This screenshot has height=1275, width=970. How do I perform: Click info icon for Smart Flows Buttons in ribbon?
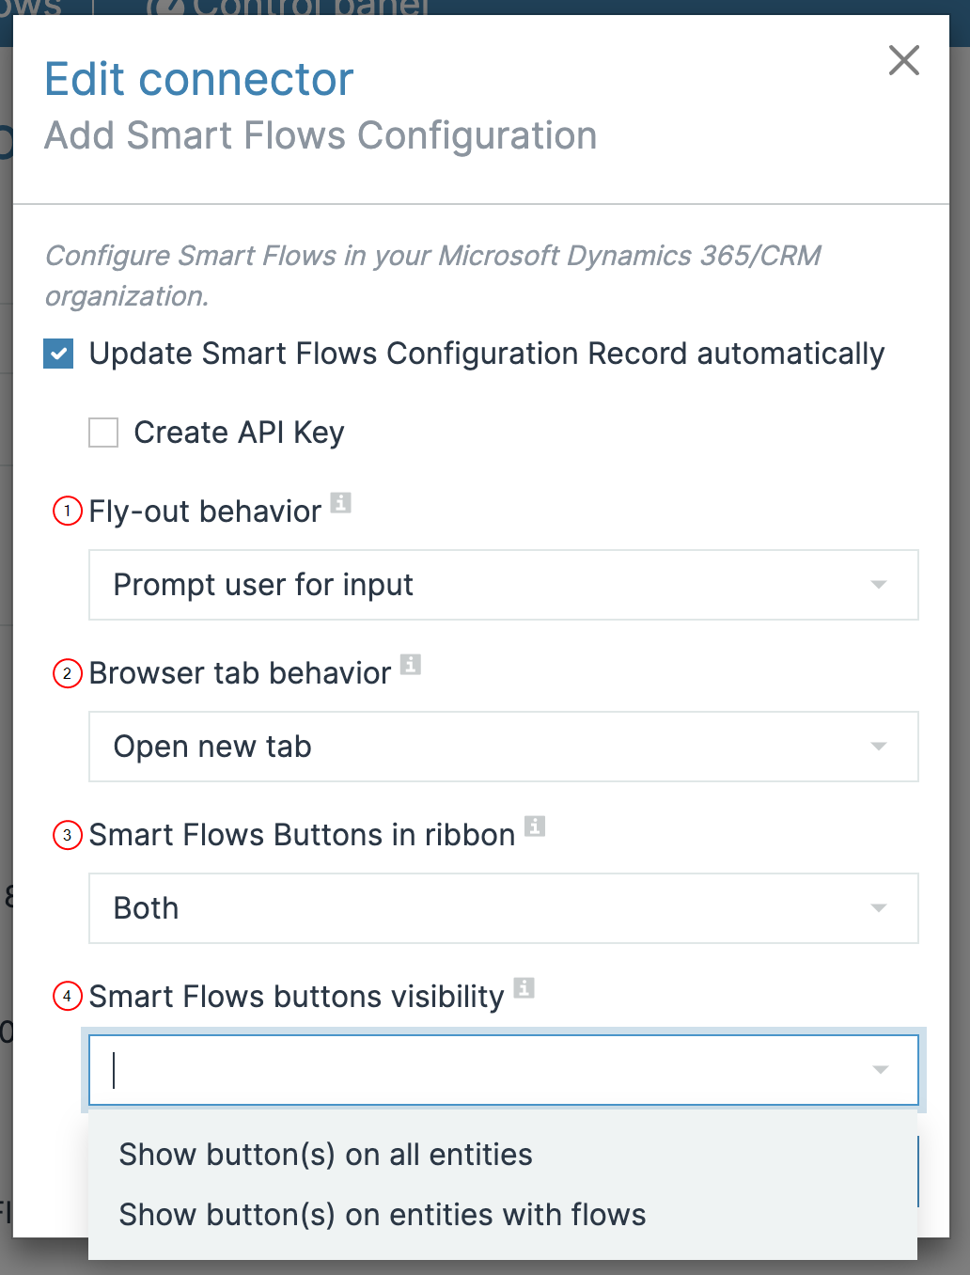(x=535, y=826)
